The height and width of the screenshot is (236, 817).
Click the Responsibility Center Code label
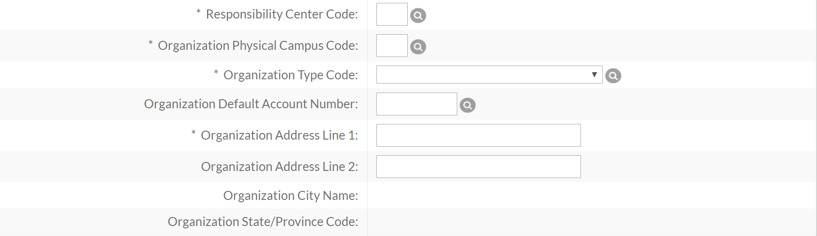click(282, 14)
